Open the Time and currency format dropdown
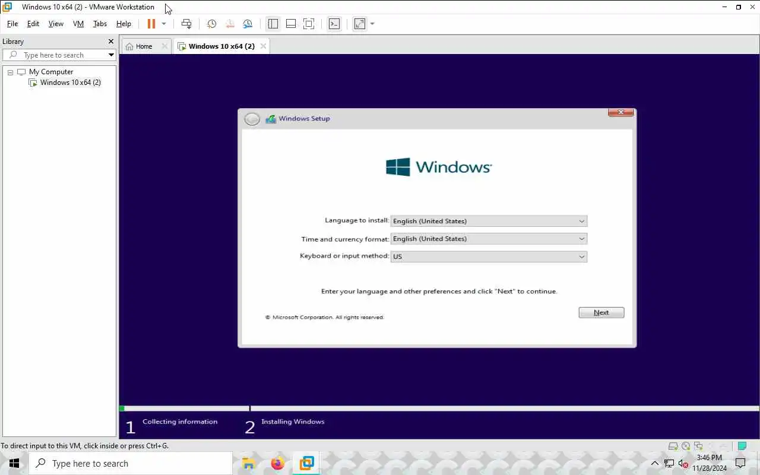 (x=489, y=239)
